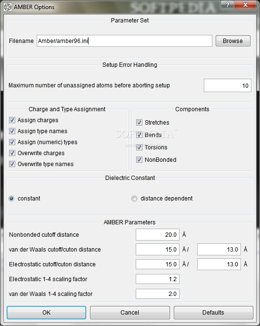Uncheck Overwrite type names checkbox
This screenshot has height=326, width=260.
pyautogui.click(x=12, y=164)
